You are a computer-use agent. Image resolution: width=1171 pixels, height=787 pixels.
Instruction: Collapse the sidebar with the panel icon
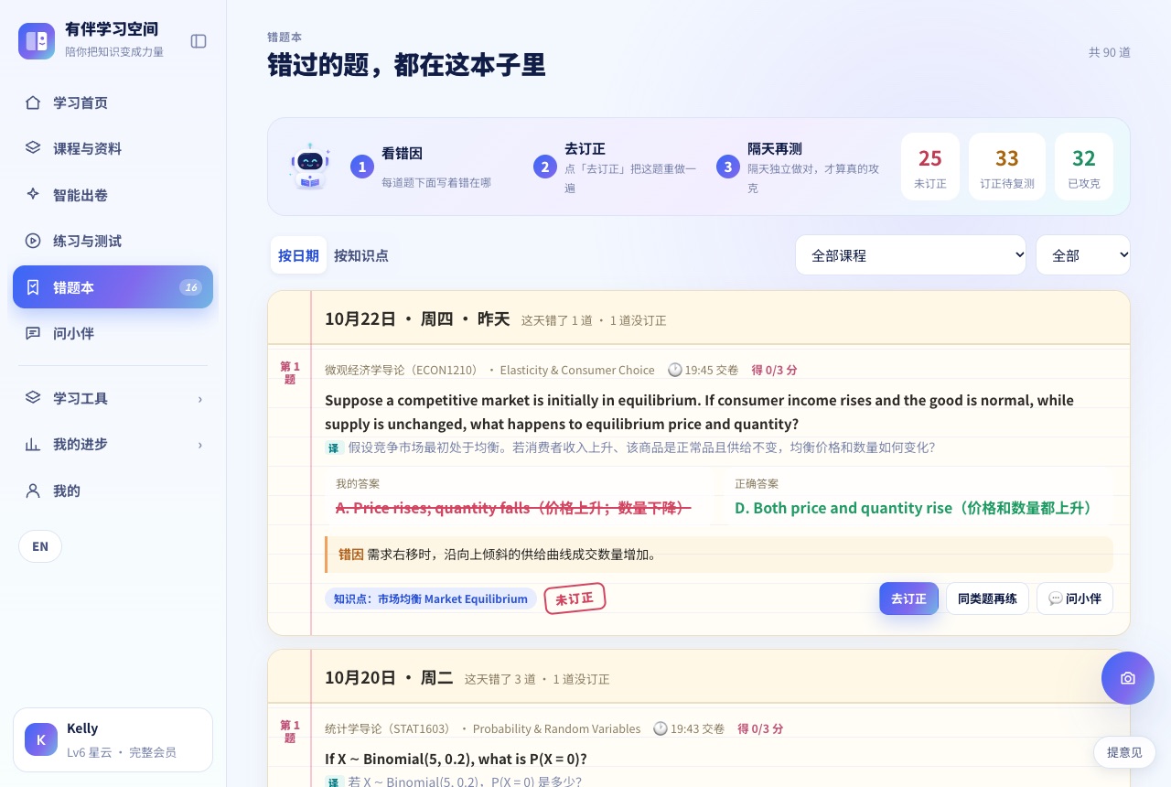(x=199, y=41)
